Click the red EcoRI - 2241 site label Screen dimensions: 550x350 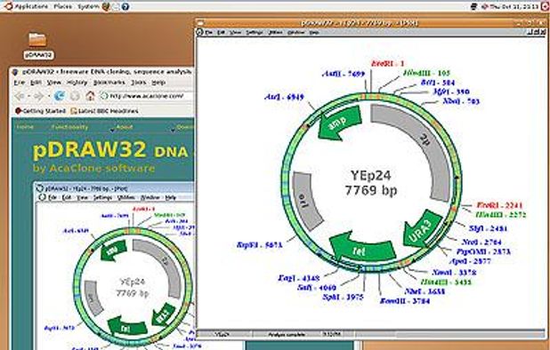pyautogui.click(x=500, y=205)
